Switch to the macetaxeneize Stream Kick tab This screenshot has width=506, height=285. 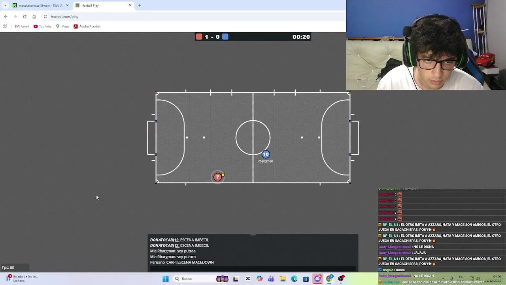pos(41,6)
